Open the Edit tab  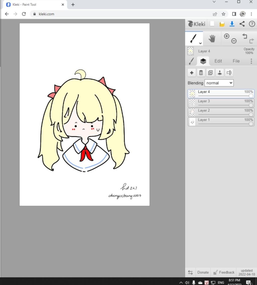(x=218, y=61)
